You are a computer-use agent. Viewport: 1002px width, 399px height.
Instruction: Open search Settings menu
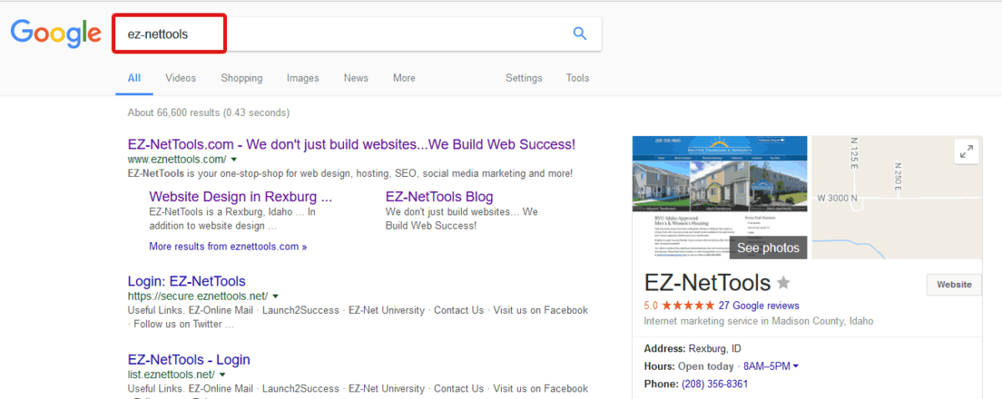point(524,78)
